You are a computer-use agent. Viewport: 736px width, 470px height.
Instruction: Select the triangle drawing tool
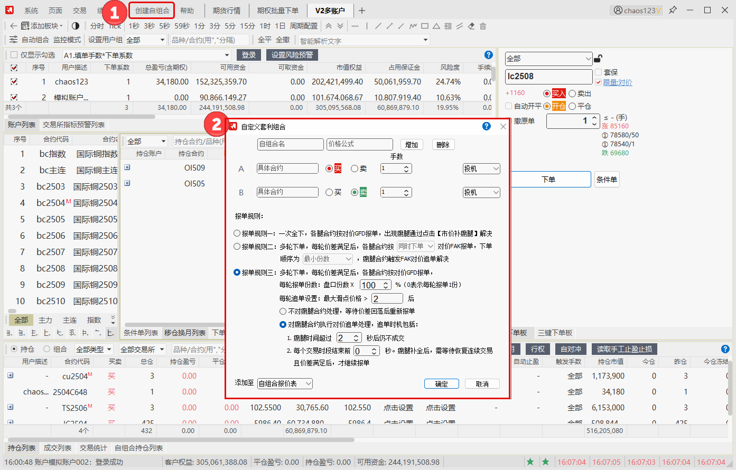click(436, 26)
